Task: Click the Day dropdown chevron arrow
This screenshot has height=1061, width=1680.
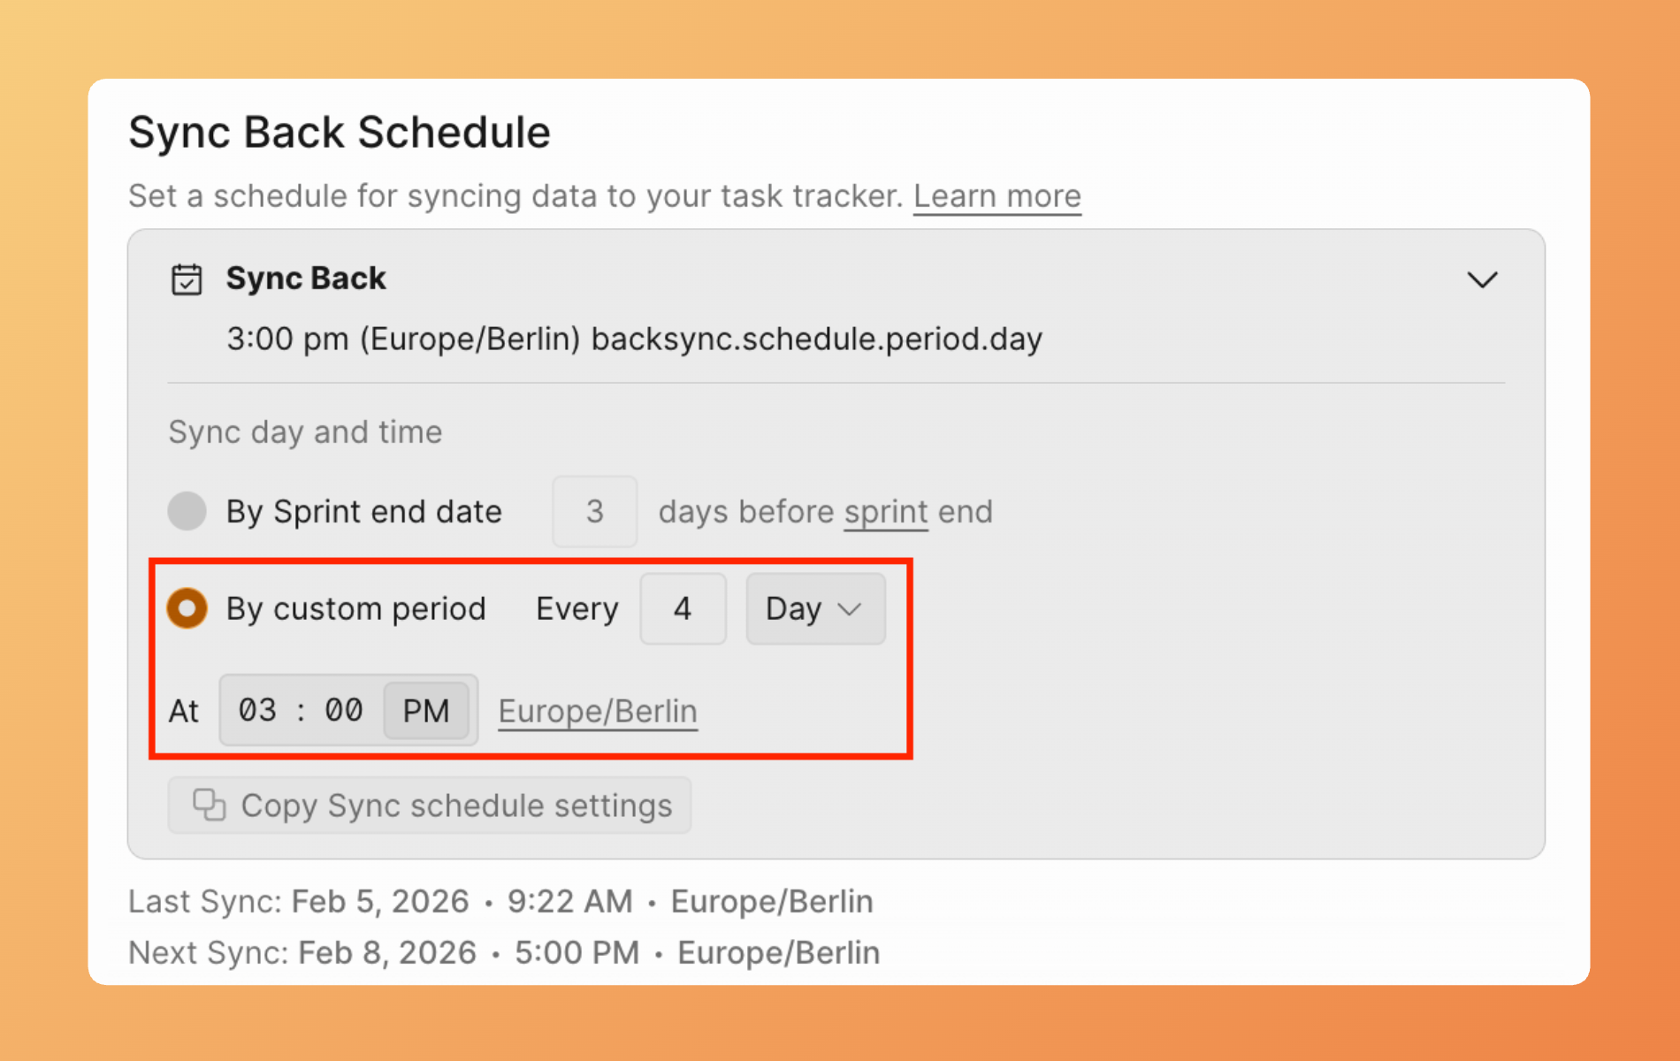Action: click(850, 609)
